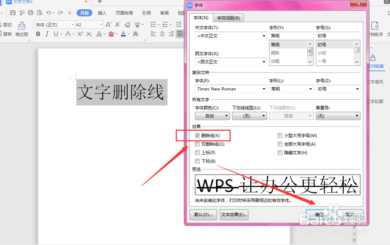The width and height of the screenshot is (390, 245).
Task: Toggle bold formatting in the ribbon
Action: [x=38, y=34]
